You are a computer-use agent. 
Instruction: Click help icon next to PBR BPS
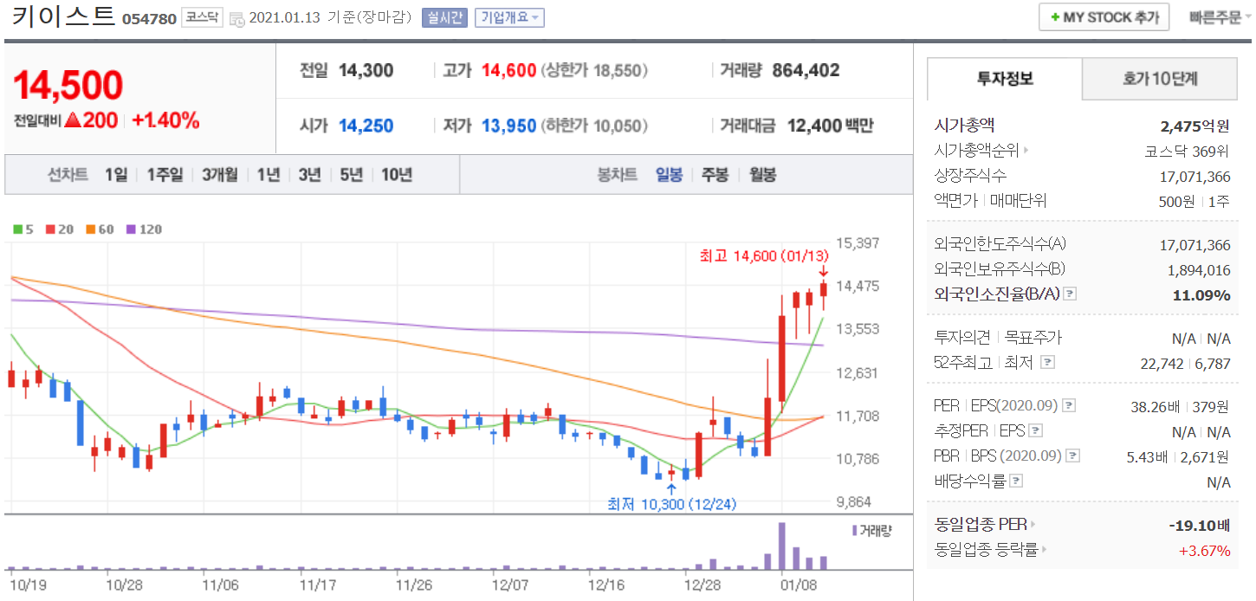[x=1073, y=456]
